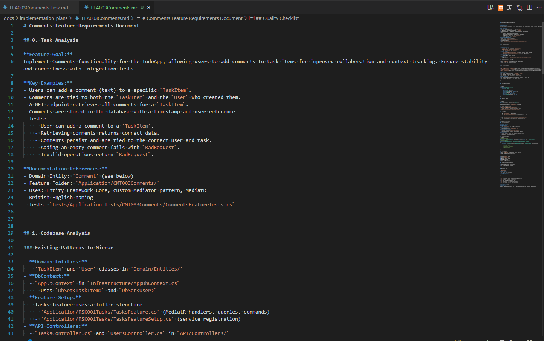Click the Synchronize Changes icon
The height and width of the screenshot is (341, 544).
point(519,7)
